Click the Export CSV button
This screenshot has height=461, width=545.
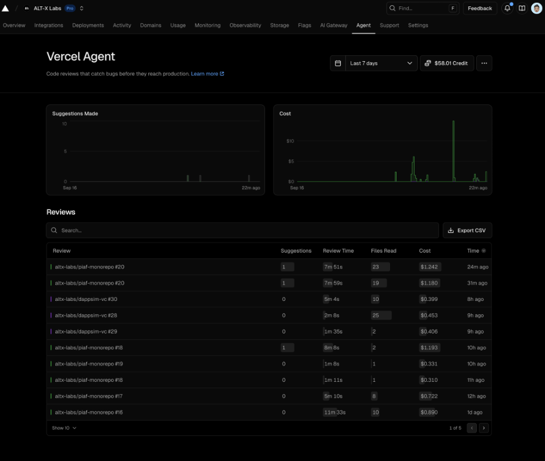(467, 230)
